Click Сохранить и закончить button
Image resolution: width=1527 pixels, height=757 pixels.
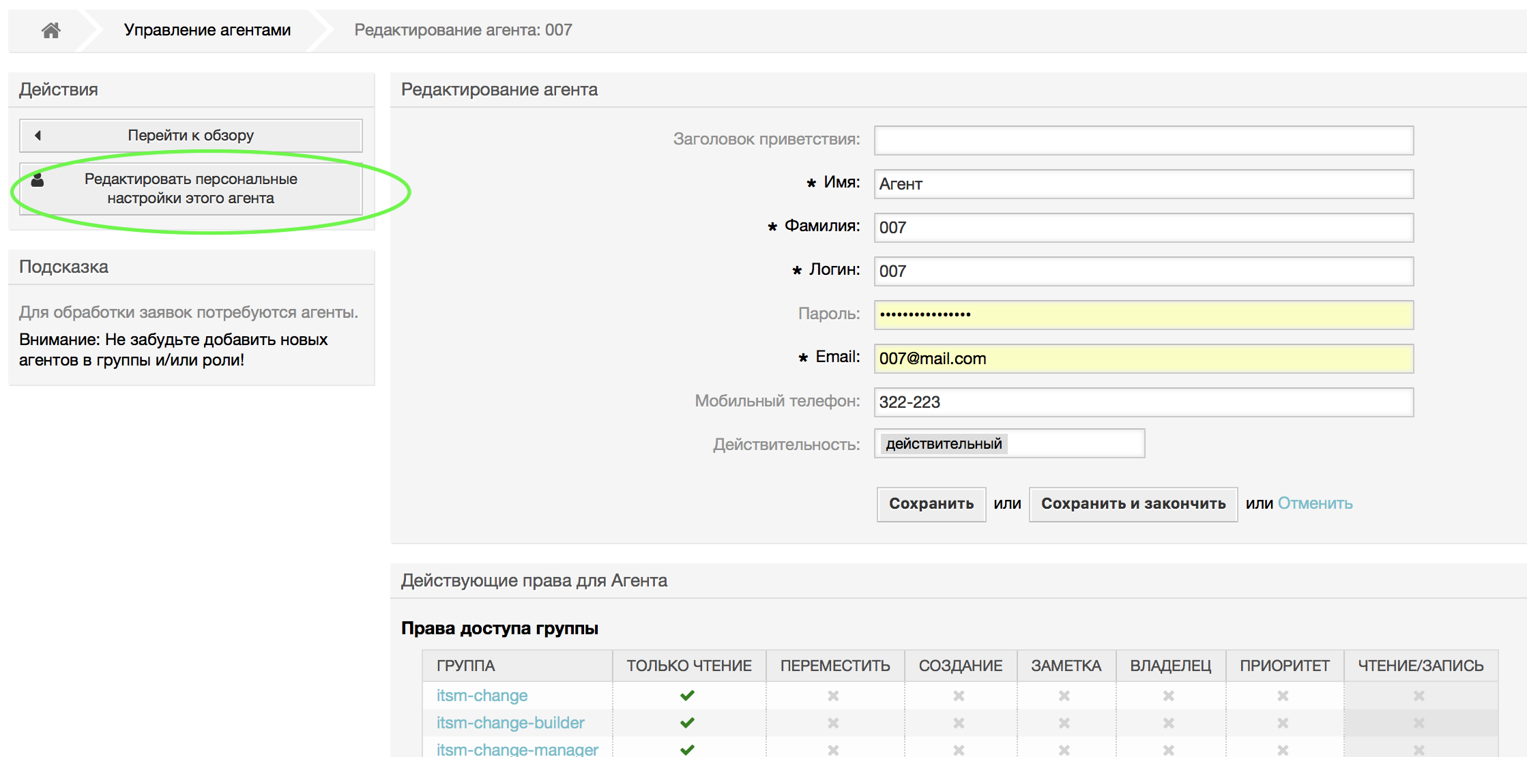[1133, 504]
